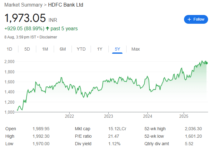Click the 2022 label on the chart axis
The width and height of the screenshot is (214, 153).
click(x=69, y=116)
